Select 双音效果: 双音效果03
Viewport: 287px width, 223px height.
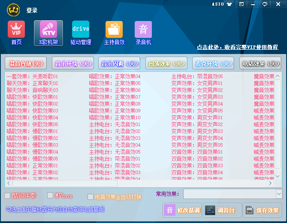(x=197, y=166)
